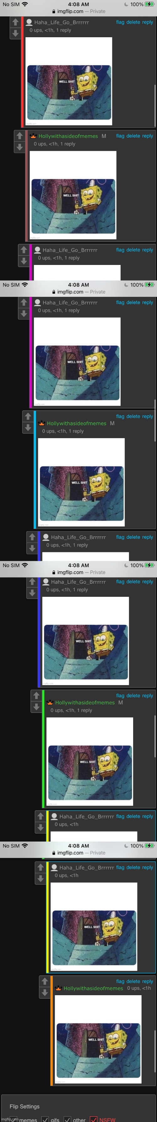Click the crown icon on the orange-bar comment
The width and height of the screenshot is (157, 1122).
click(x=58, y=988)
